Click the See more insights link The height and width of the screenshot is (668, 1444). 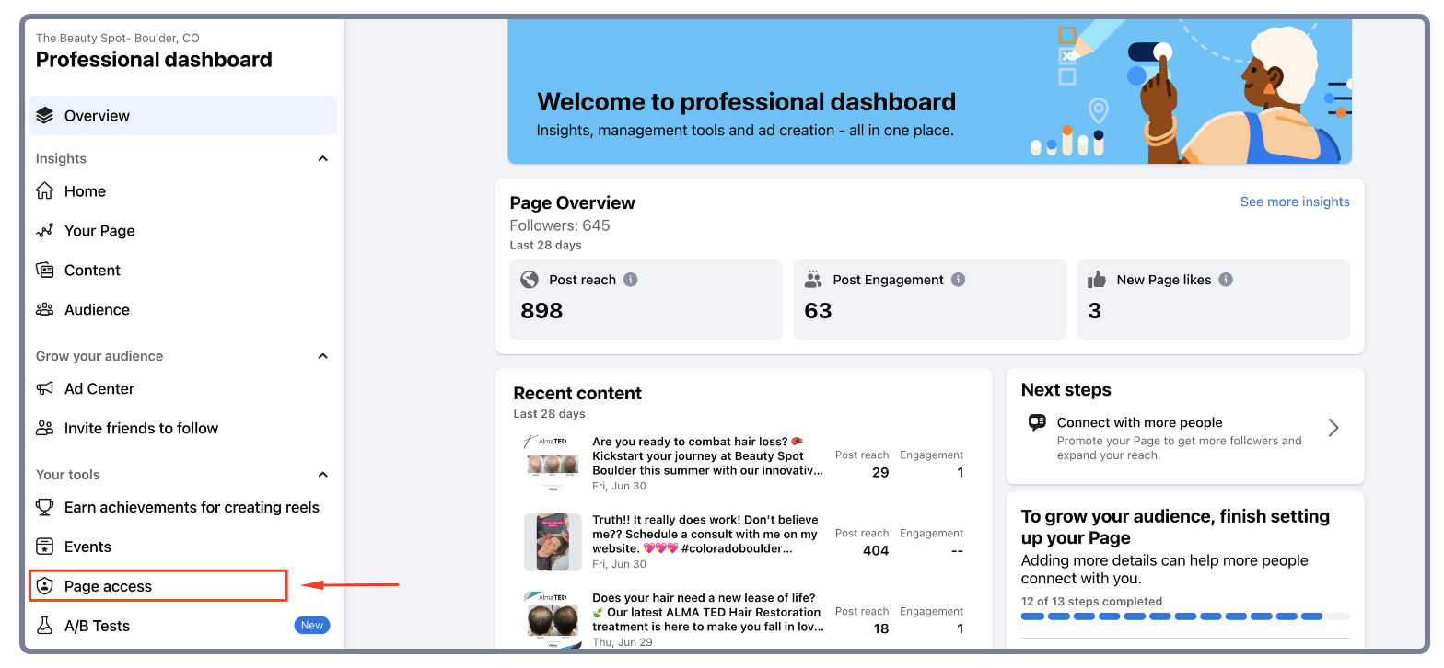point(1294,202)
